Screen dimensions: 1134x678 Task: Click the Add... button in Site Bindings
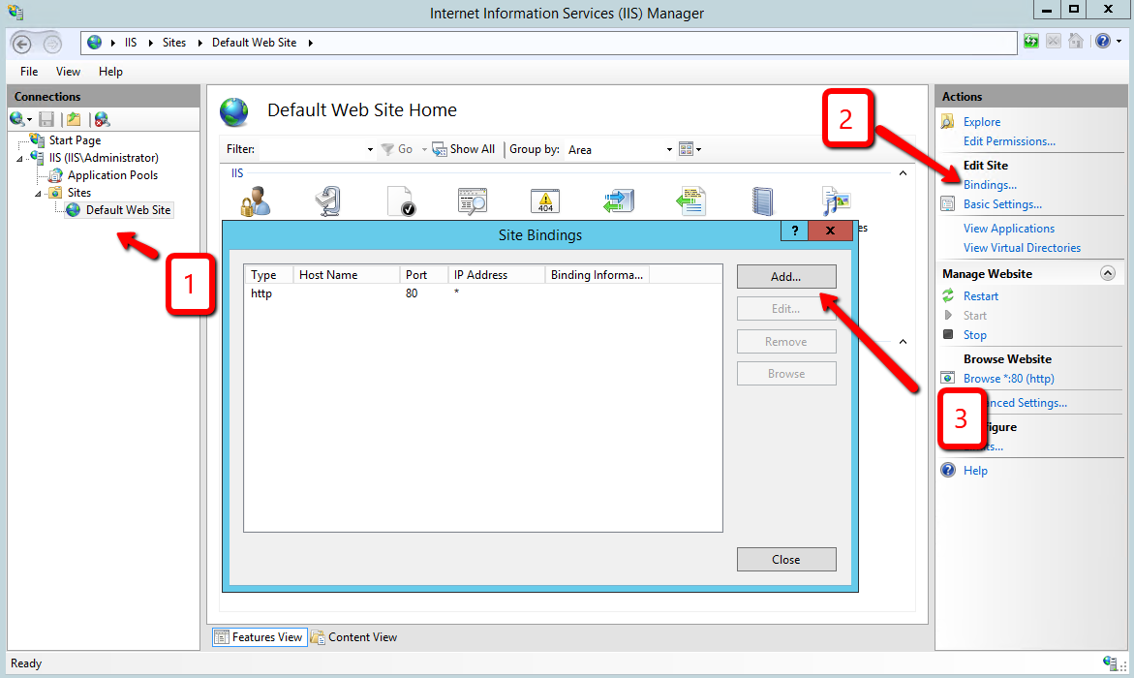click(785, 277)
